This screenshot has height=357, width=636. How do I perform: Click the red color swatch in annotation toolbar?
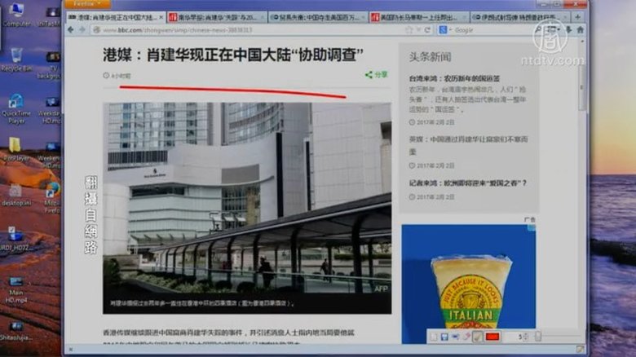[x=492, y=336]
